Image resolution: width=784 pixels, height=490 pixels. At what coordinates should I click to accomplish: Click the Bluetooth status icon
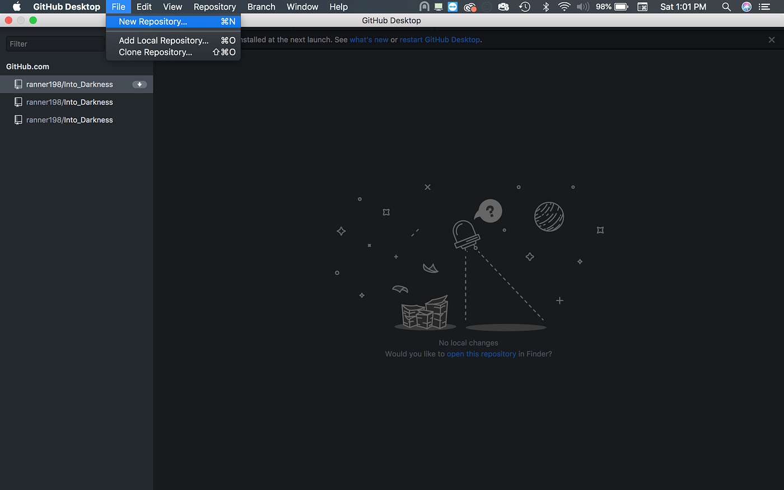click(x=545, y=7)
